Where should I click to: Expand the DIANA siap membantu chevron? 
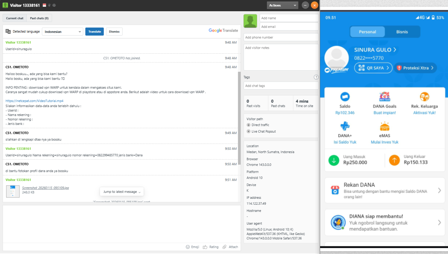click(439, 222)
